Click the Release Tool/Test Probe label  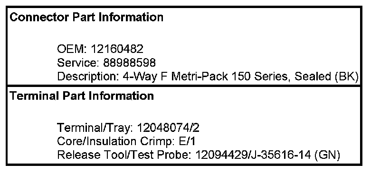pos(124,155)
